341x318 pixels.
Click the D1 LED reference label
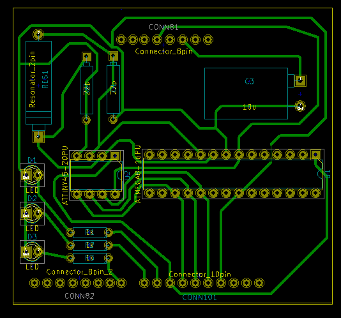(x=32, y=160)
